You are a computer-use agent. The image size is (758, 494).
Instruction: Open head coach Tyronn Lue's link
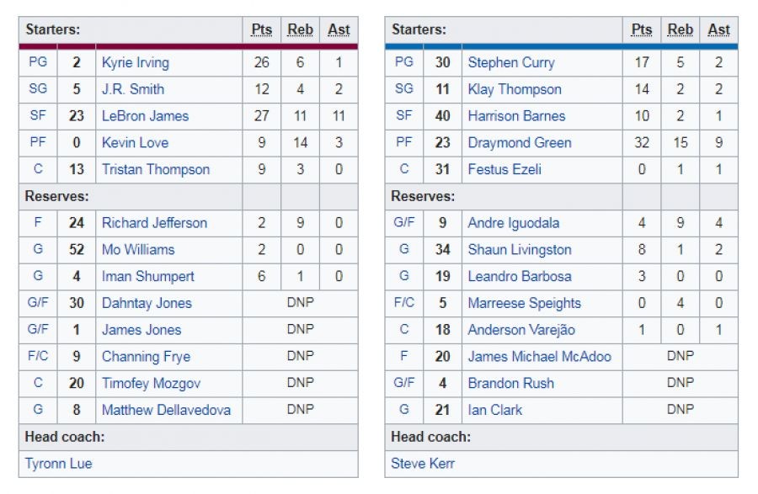(x=58, y=464)
